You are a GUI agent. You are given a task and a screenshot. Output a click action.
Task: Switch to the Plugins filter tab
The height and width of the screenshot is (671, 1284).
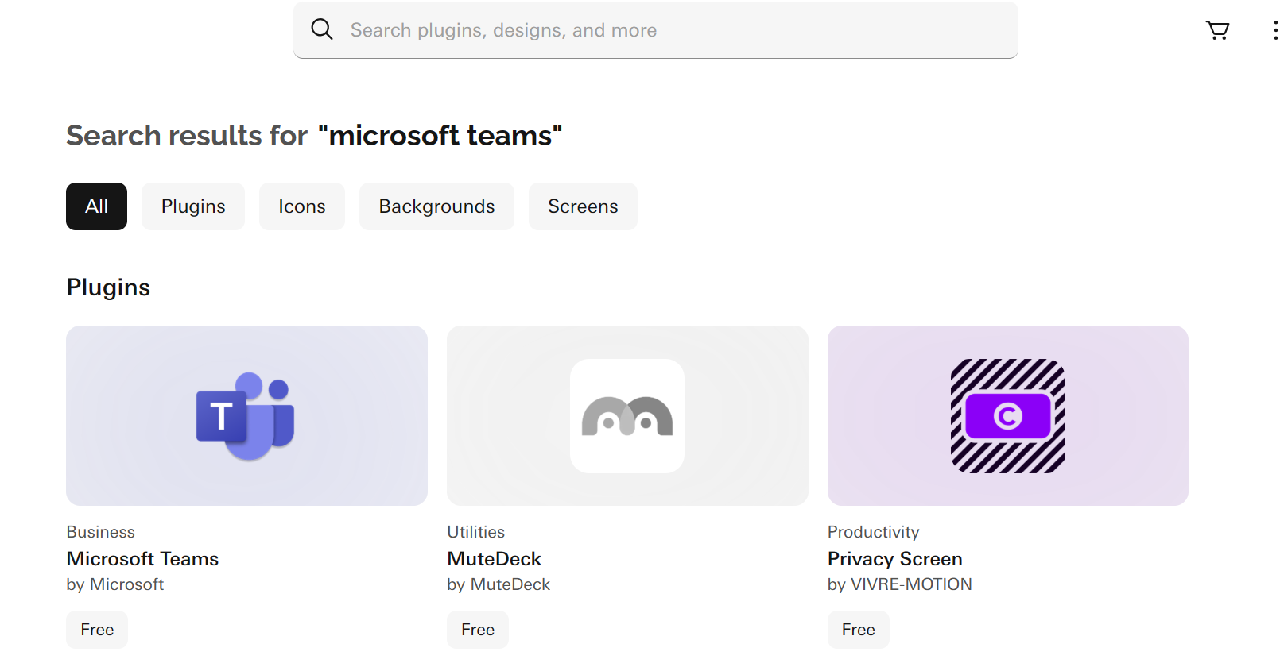193,206
